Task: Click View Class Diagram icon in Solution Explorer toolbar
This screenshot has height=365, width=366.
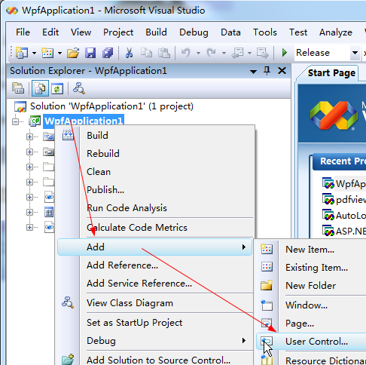Action: click(x=79, y=88)
